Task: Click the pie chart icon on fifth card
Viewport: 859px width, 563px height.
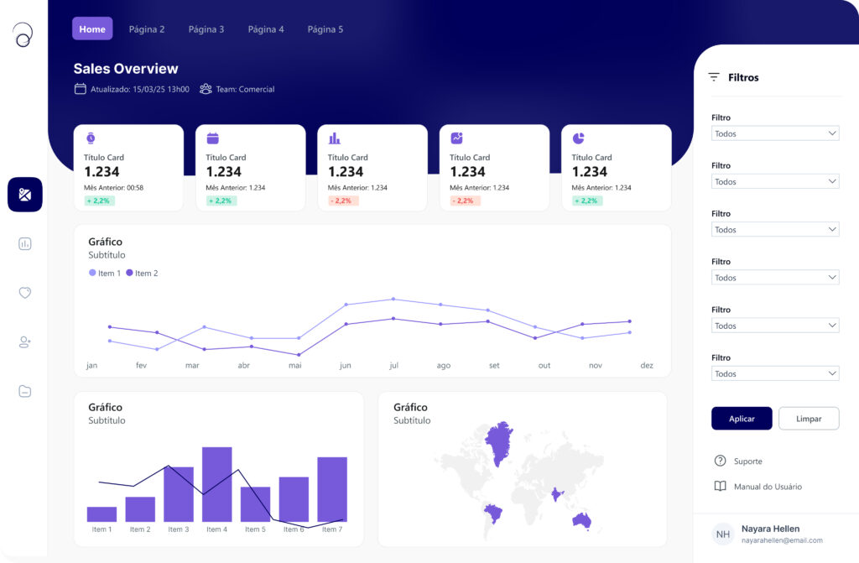Action: 578,138
